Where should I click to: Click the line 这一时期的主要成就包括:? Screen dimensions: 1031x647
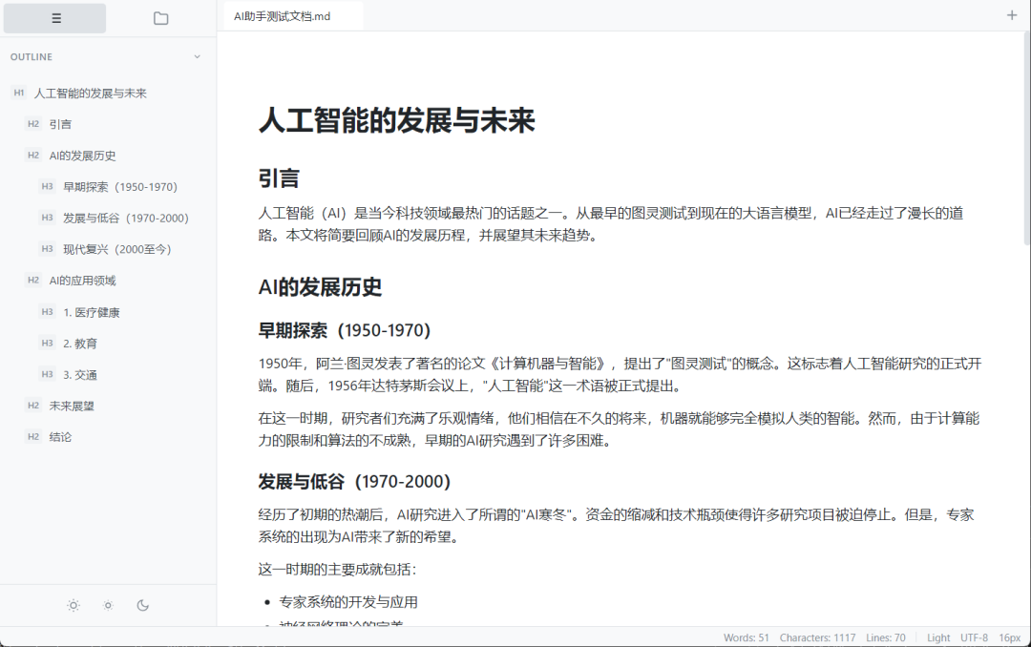tap(337, 570)
